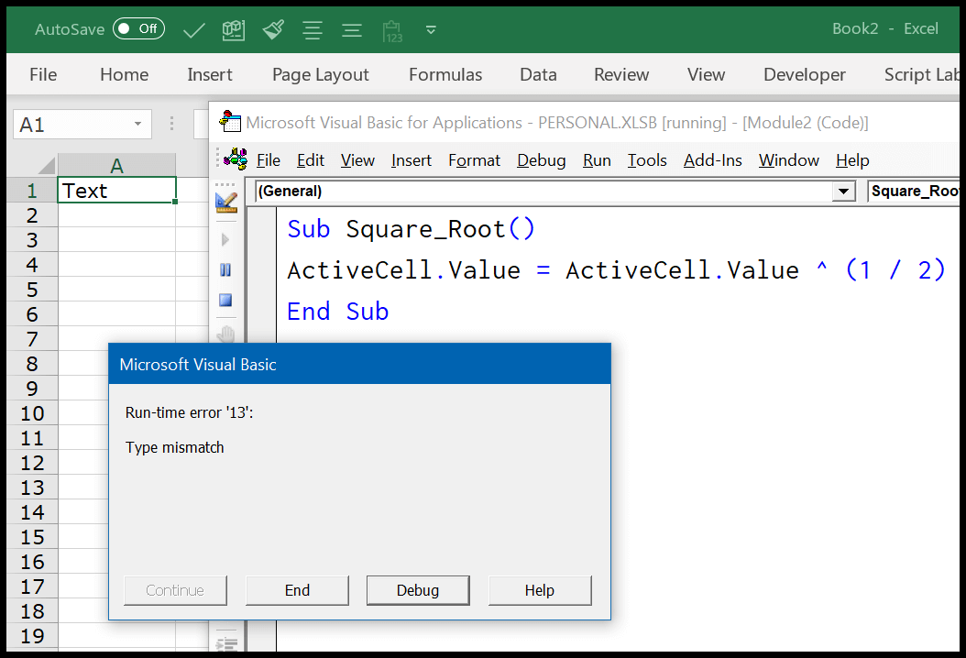Toggle the AutoSave switch
This screenshot has width=966, height=658.
coord(138,29)
